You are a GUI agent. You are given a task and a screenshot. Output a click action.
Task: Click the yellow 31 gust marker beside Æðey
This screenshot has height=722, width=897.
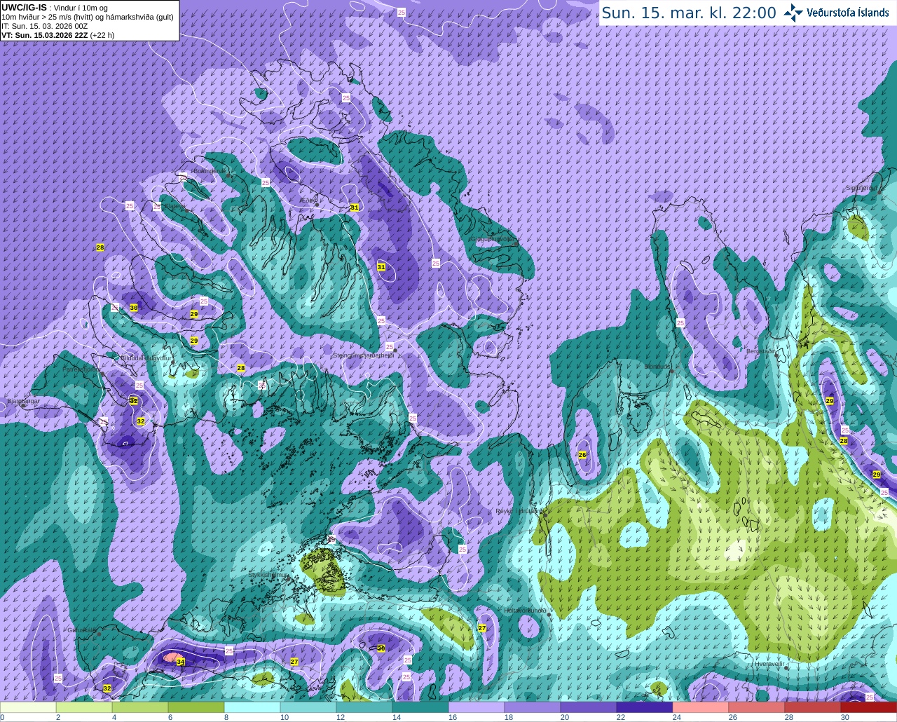355,207
